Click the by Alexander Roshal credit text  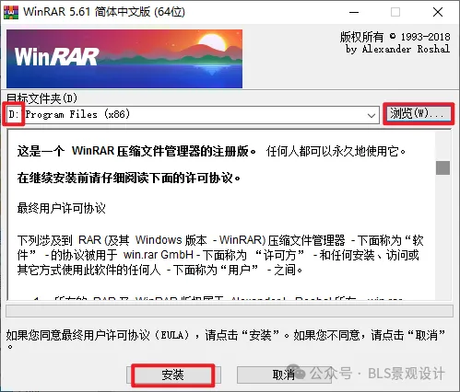[x=397, y=49]
